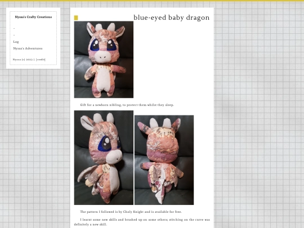Open the Nyssa's Crafty Creations site title

33,17
